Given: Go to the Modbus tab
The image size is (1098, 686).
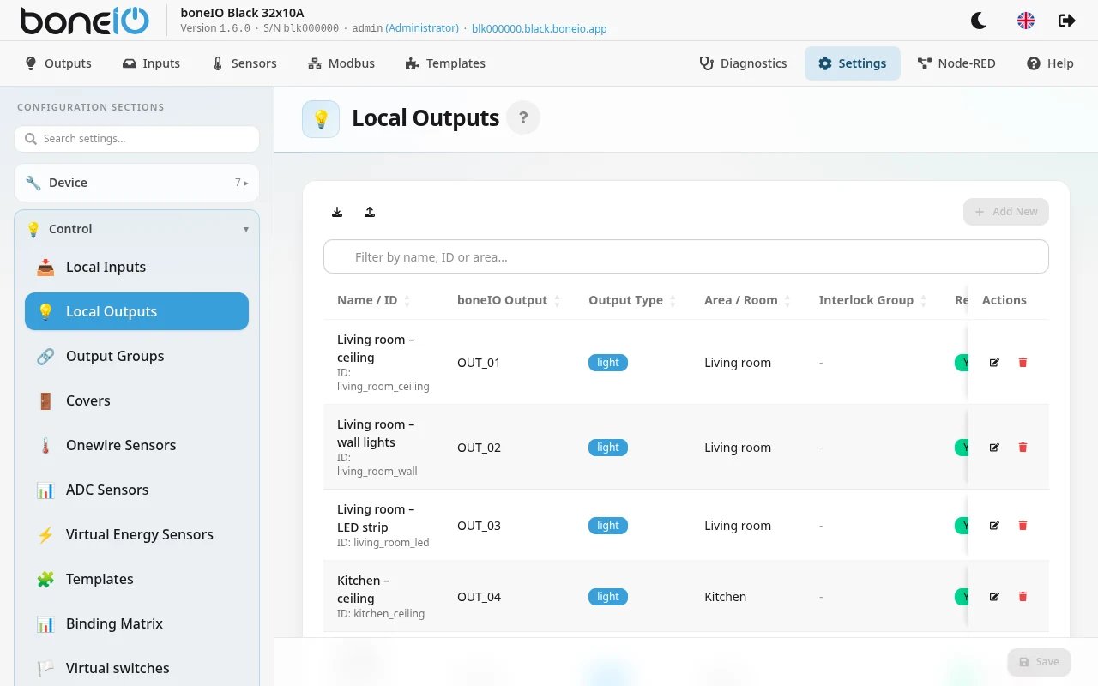Looking at the screenshot, I should tap(341, 63).
